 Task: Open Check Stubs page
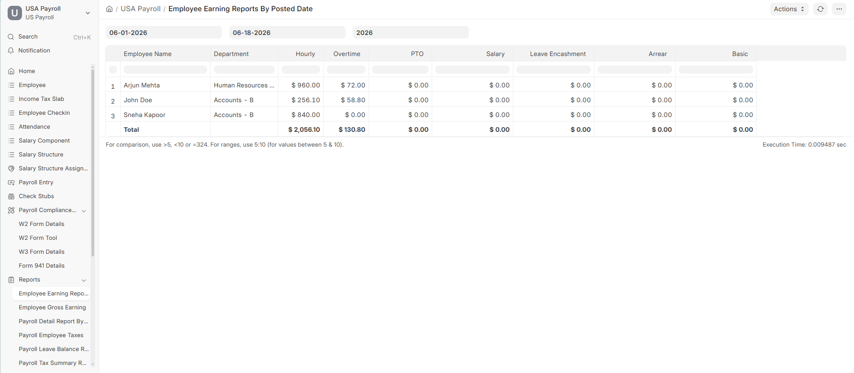click(x=36, y=196)
